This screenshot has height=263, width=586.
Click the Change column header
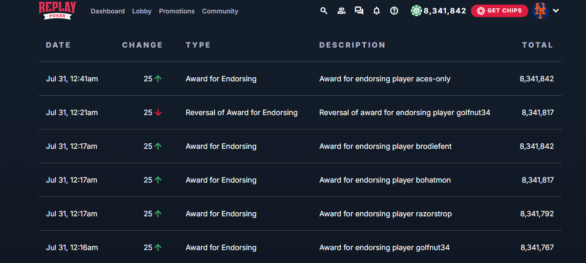[x=142, y=45]
